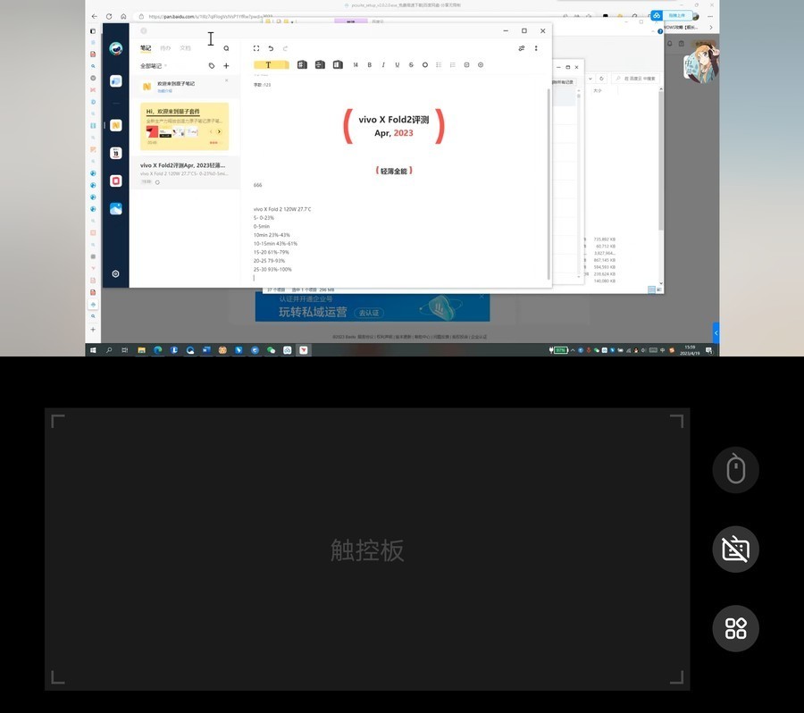Open the yellow Hi 欢迎来到原子套件 card

185,126
